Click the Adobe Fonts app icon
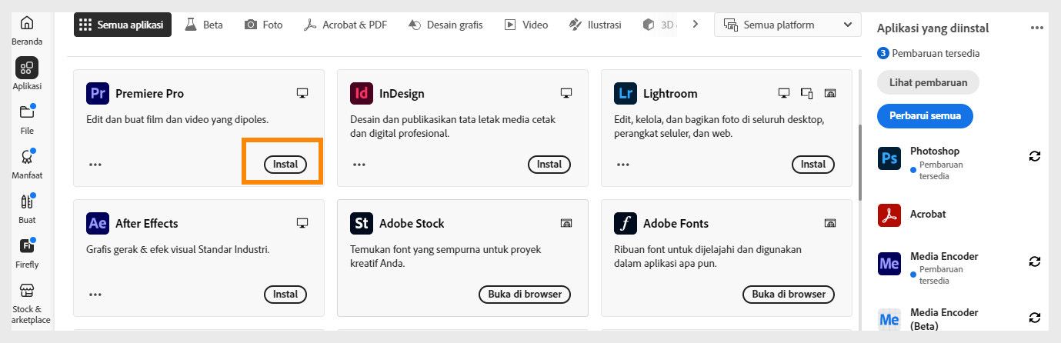 (626, 223)
